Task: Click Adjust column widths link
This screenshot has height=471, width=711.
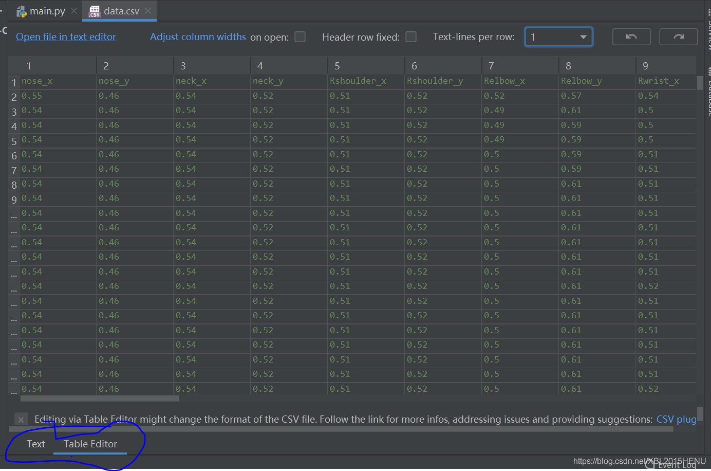Action: (198, 37)
